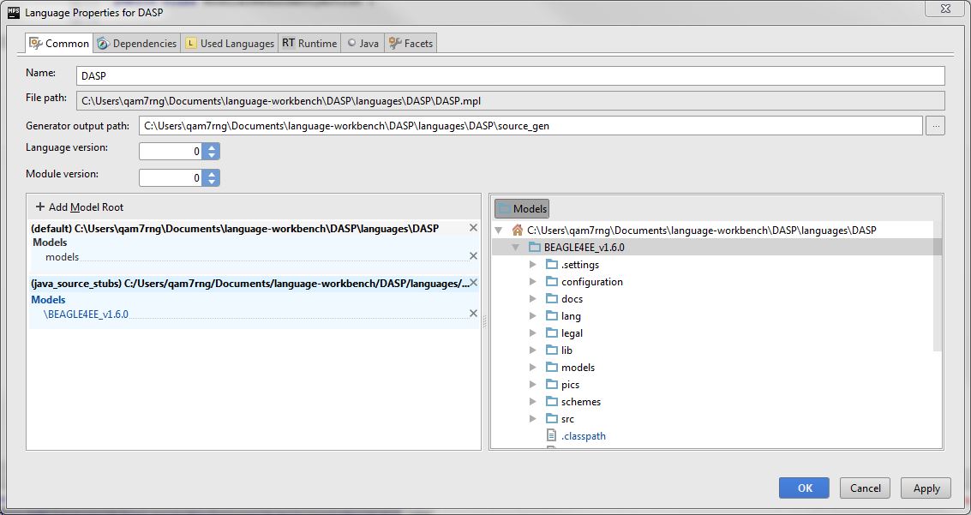Remove the java_source_stubs model root
The width and height of the screenshot is (971, 515).
tap(473, 283)
